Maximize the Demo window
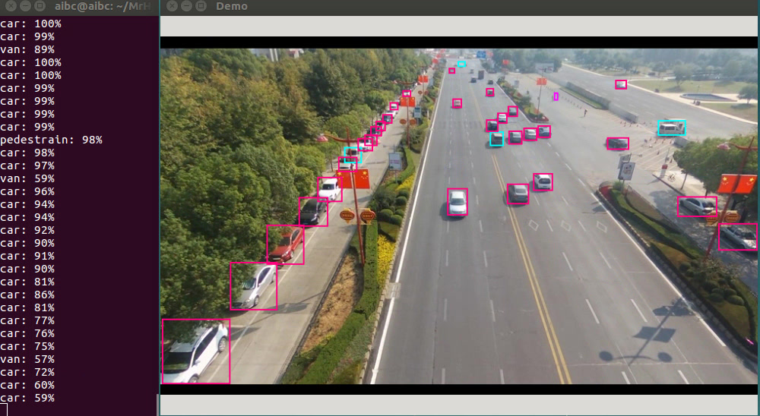Screen dimensions: 760x416 (201, 6)
